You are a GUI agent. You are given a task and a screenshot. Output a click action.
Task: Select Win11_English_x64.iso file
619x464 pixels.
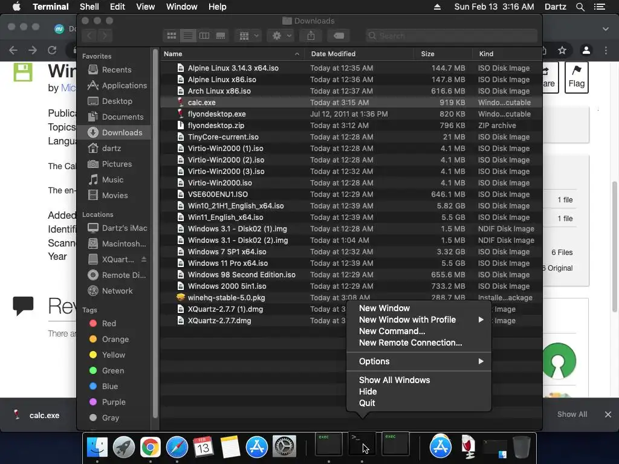coord(351,217)
